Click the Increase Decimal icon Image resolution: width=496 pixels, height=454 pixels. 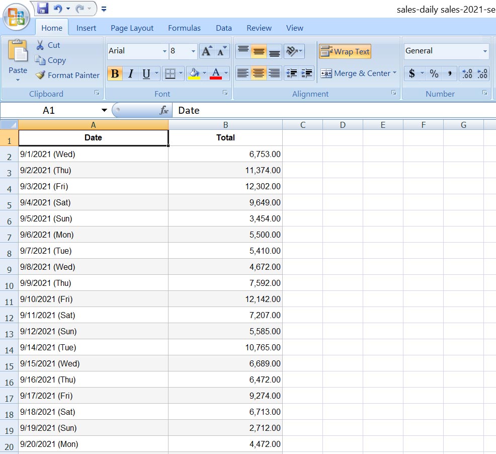[467, 73]
